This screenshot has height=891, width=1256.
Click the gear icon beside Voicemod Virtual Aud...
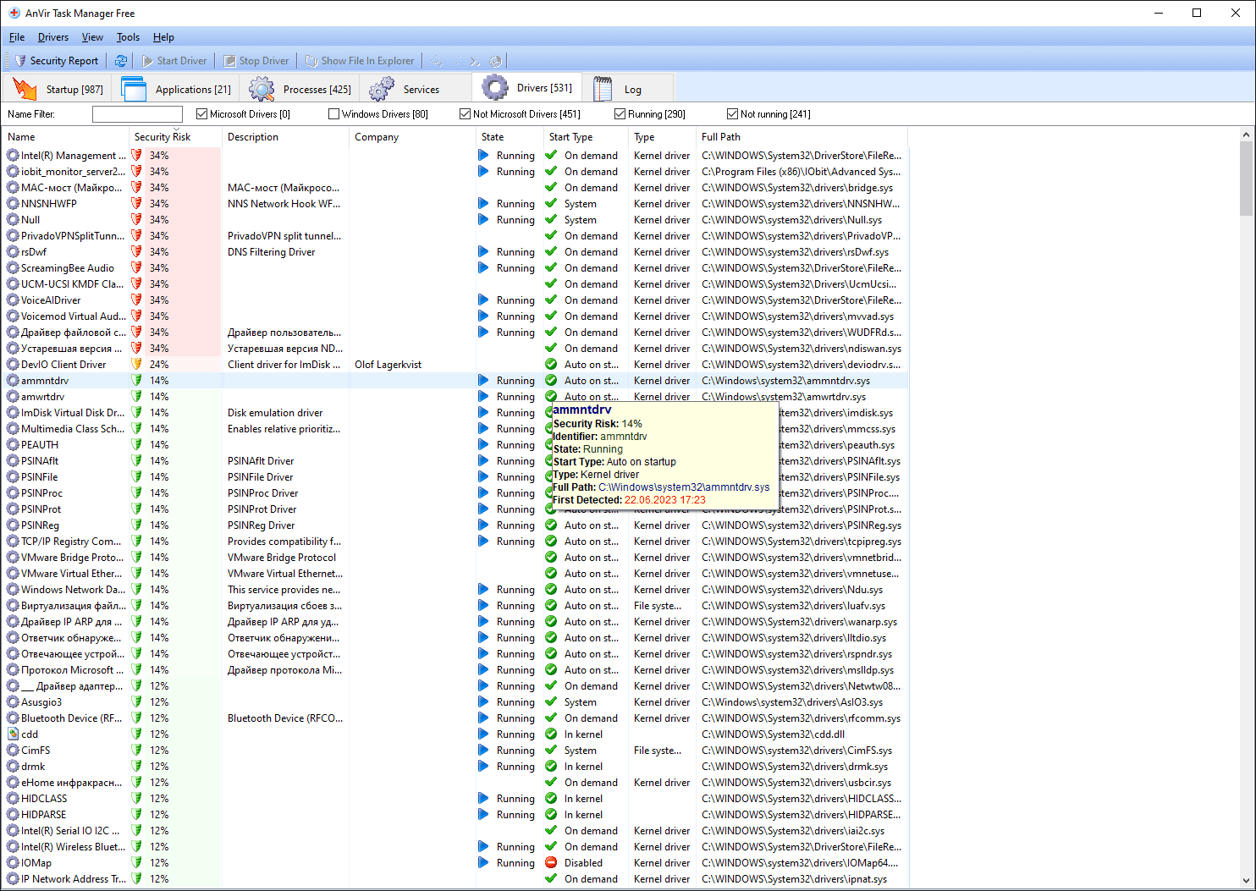pyautogui.click(x=13, y=316)
